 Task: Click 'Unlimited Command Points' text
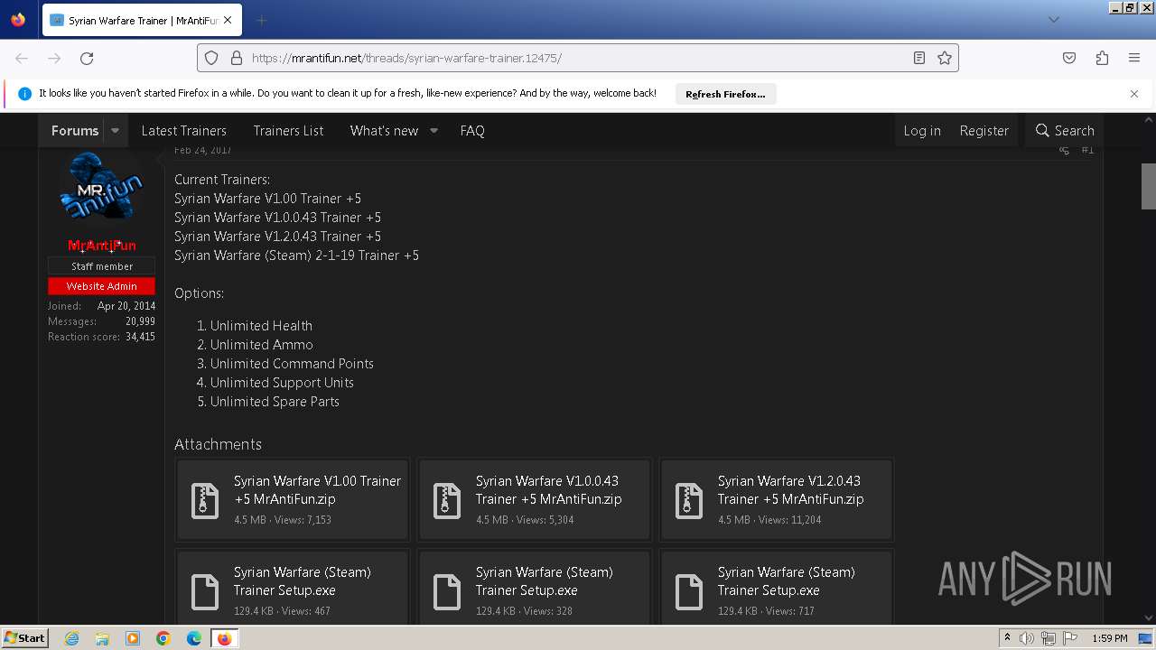pos(292,364)
